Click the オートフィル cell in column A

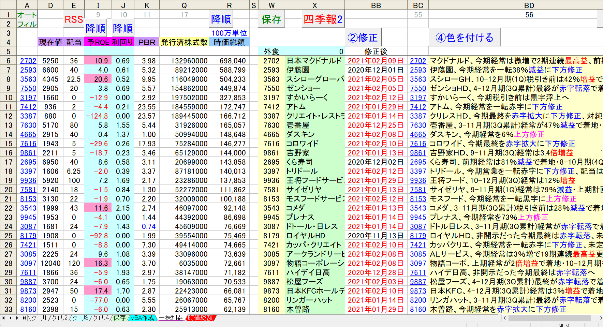coord(27,19)
